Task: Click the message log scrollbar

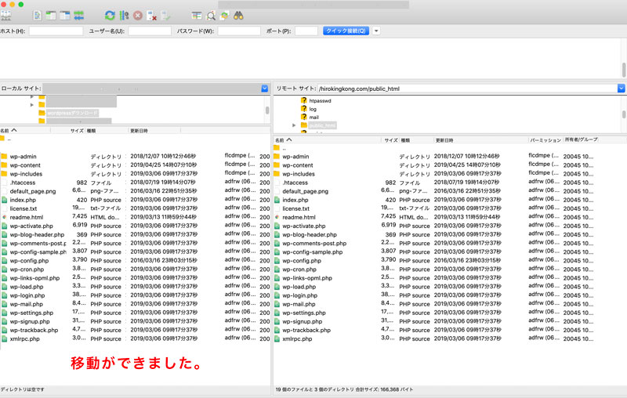Action: pyautogui.click(x=624, y=70)
